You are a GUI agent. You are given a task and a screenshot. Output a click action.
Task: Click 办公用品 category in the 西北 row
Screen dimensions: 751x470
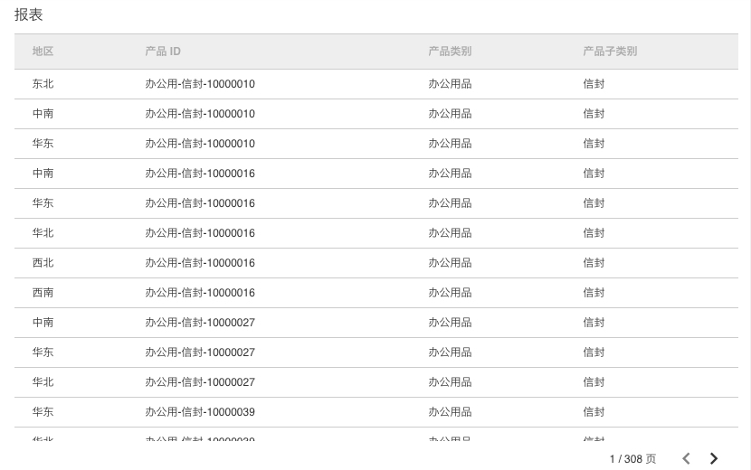click(x=450, y=263)
